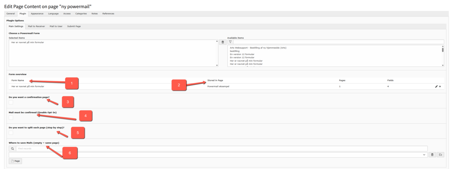
Task: Click the Available Items filter text field
Action: click(339, 42)
